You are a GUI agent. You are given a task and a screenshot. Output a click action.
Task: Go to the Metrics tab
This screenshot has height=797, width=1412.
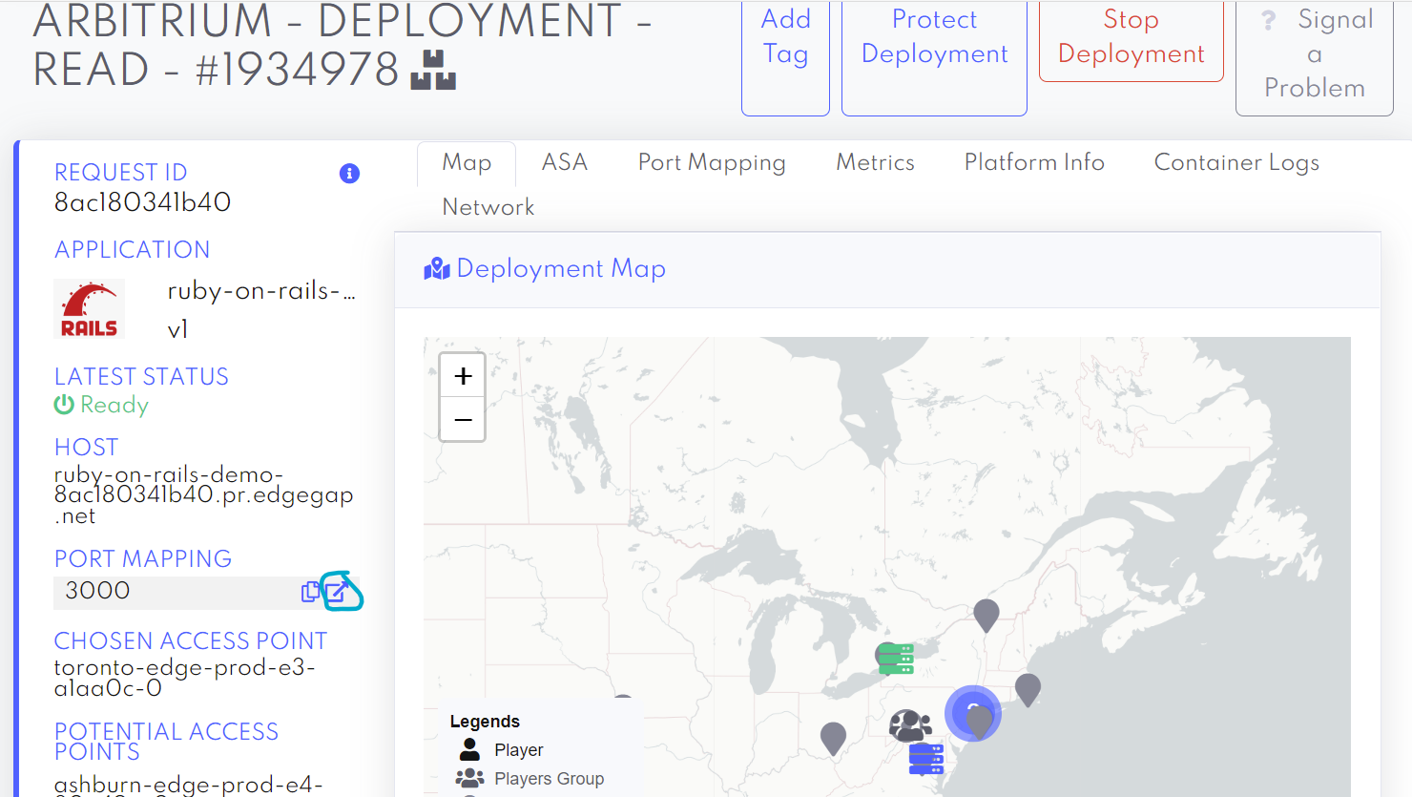[875, 163]
